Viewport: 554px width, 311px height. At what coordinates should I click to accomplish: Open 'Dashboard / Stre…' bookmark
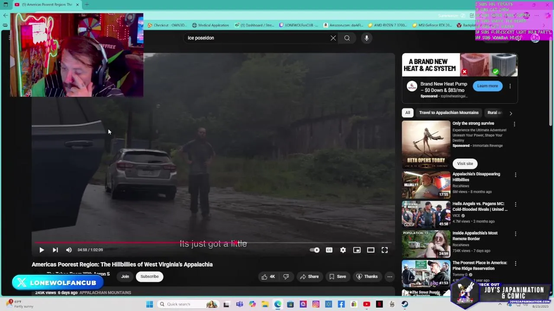click(254, 25)
